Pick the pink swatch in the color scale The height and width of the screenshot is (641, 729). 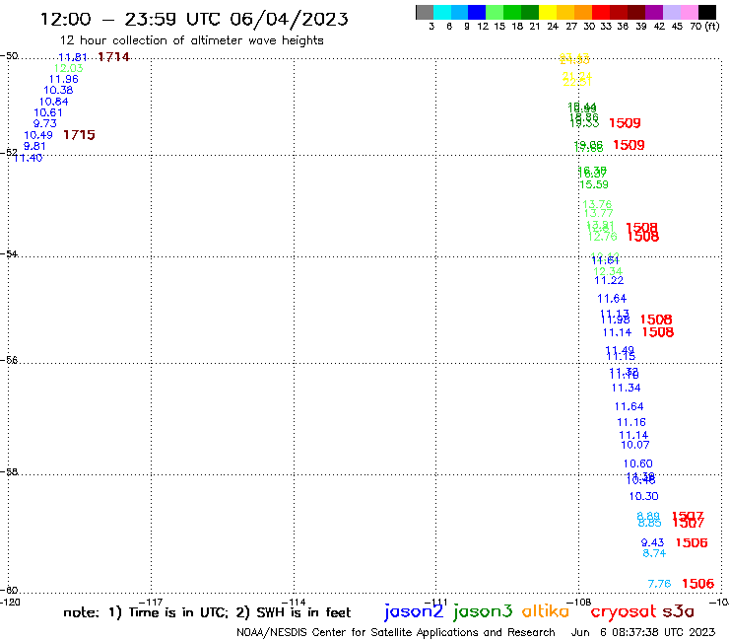(x=689, y=12)
